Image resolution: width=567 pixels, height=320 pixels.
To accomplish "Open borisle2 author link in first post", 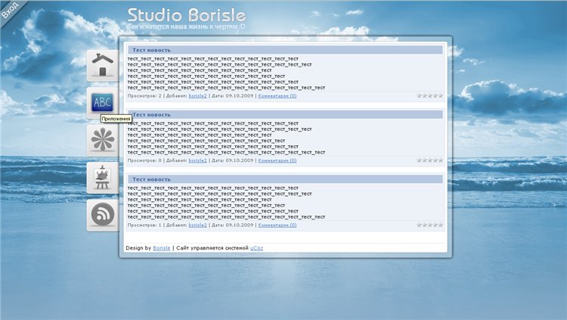I will 198,96.
